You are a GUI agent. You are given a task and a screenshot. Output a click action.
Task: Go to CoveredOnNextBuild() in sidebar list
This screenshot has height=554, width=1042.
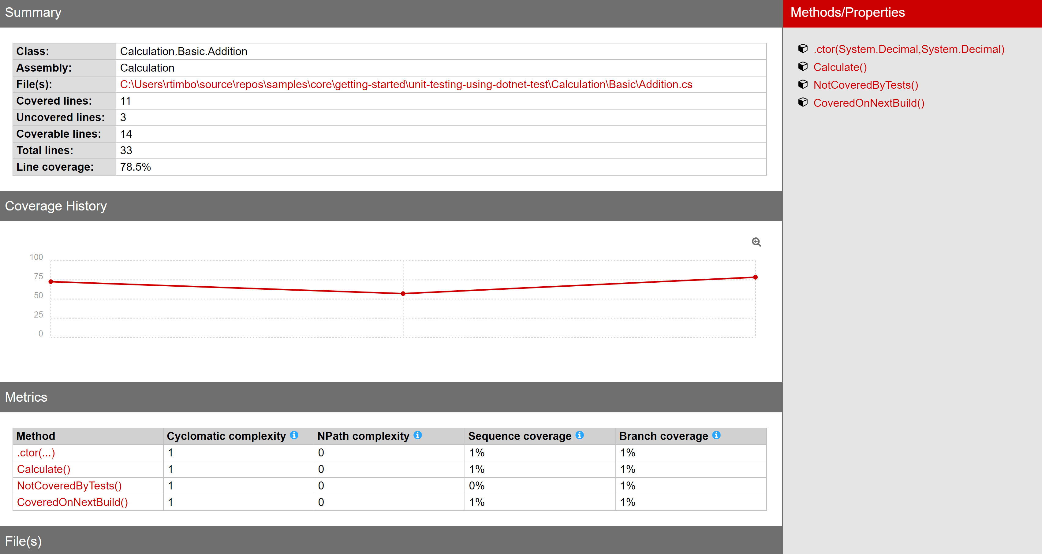[868, 103]
